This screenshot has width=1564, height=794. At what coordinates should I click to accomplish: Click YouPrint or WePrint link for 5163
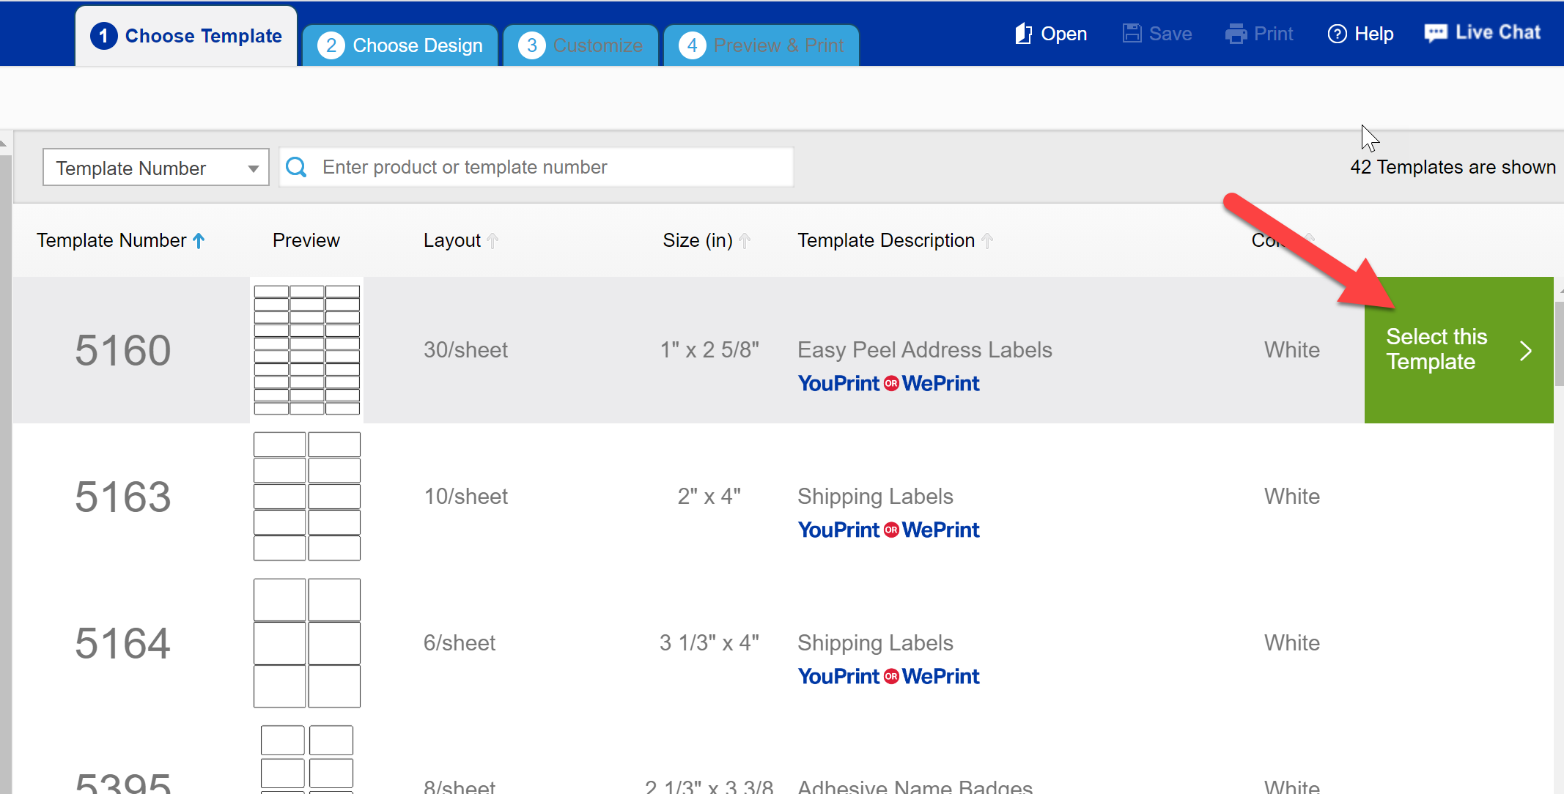[888, 530]
